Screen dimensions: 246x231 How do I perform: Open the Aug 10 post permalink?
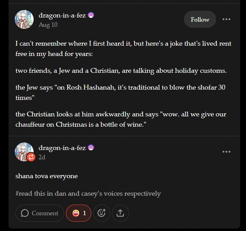48,25
